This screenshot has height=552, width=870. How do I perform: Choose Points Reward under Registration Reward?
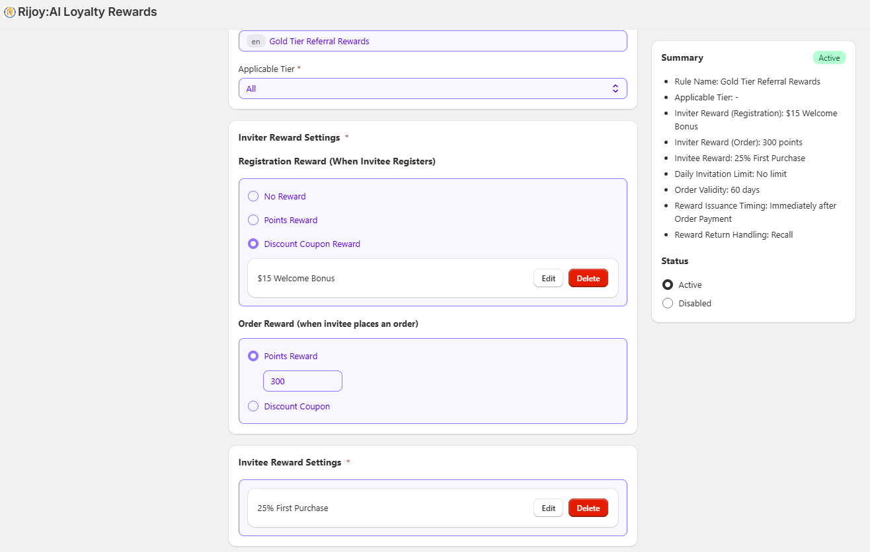253,220
